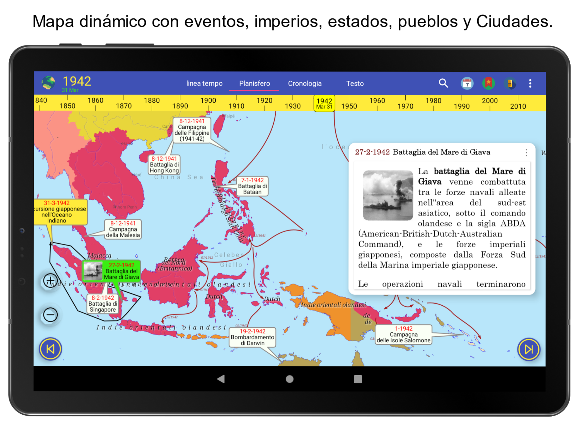
Task: Open the calendar date picker icon
Action: coord(467,83)
